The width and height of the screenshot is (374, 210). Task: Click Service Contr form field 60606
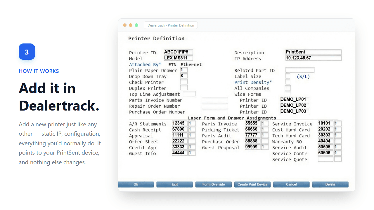pyautogui.click(x=325, y=153)
